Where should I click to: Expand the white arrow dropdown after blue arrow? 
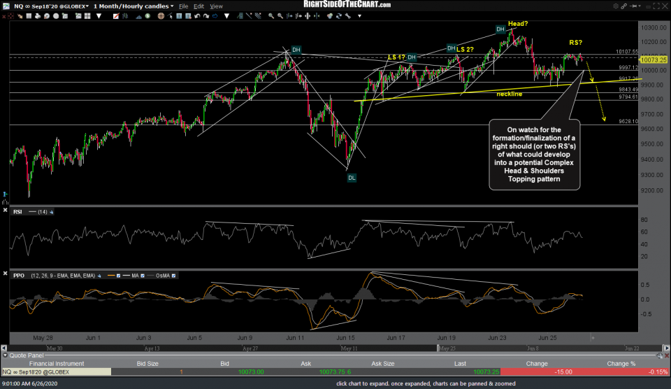(226, 16)
